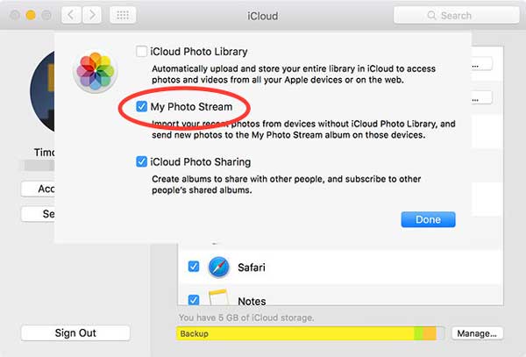Uncheck My Photo Stream option
The image size is (526, 357).
pyautogui.click(x=142, y=107)
